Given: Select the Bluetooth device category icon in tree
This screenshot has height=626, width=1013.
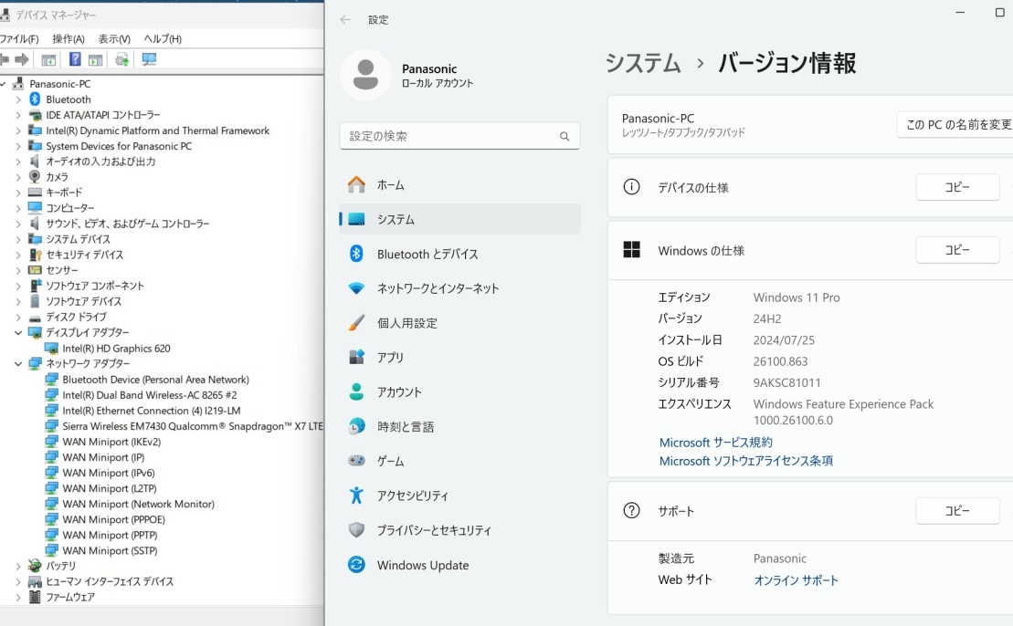Looking at the screenshot, I should (35, 99).
